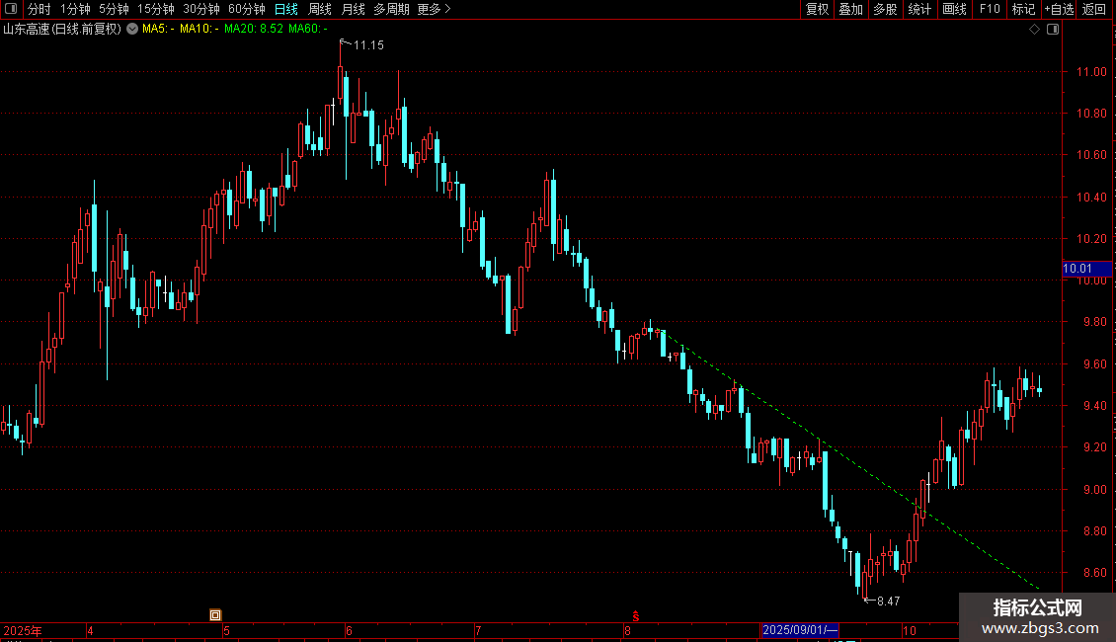The image size is (1116, 642).
Task: Select the 60分钟 period tab
Action: pos(247,9)
